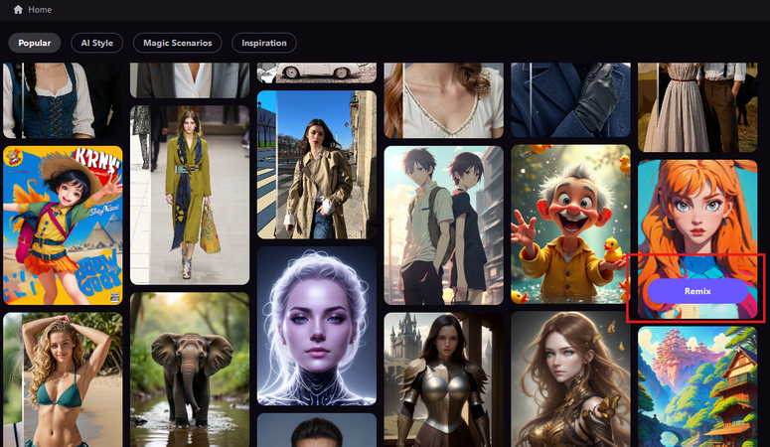
Task: Select the navy coat with black glove image
Action: click(x=570, y=99)
